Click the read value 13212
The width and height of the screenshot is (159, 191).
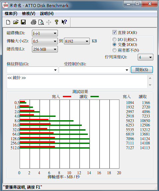145,130
